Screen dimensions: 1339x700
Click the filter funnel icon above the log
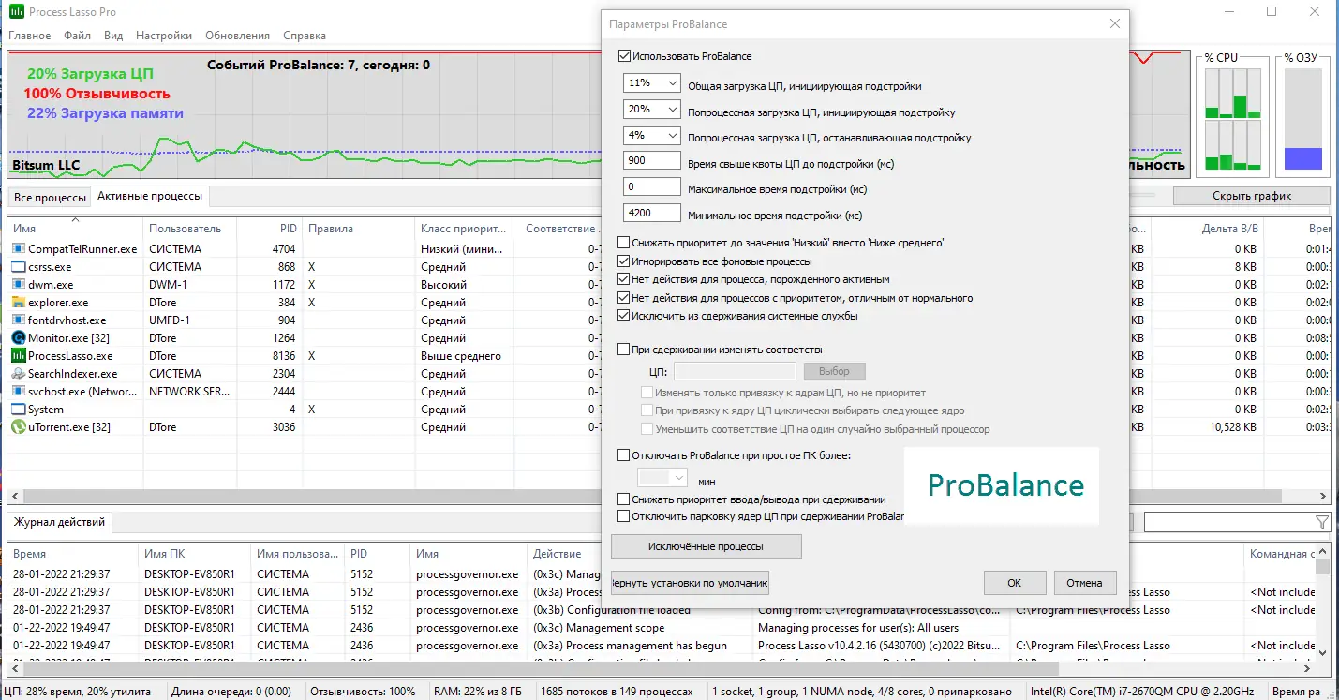point(1322,522)
